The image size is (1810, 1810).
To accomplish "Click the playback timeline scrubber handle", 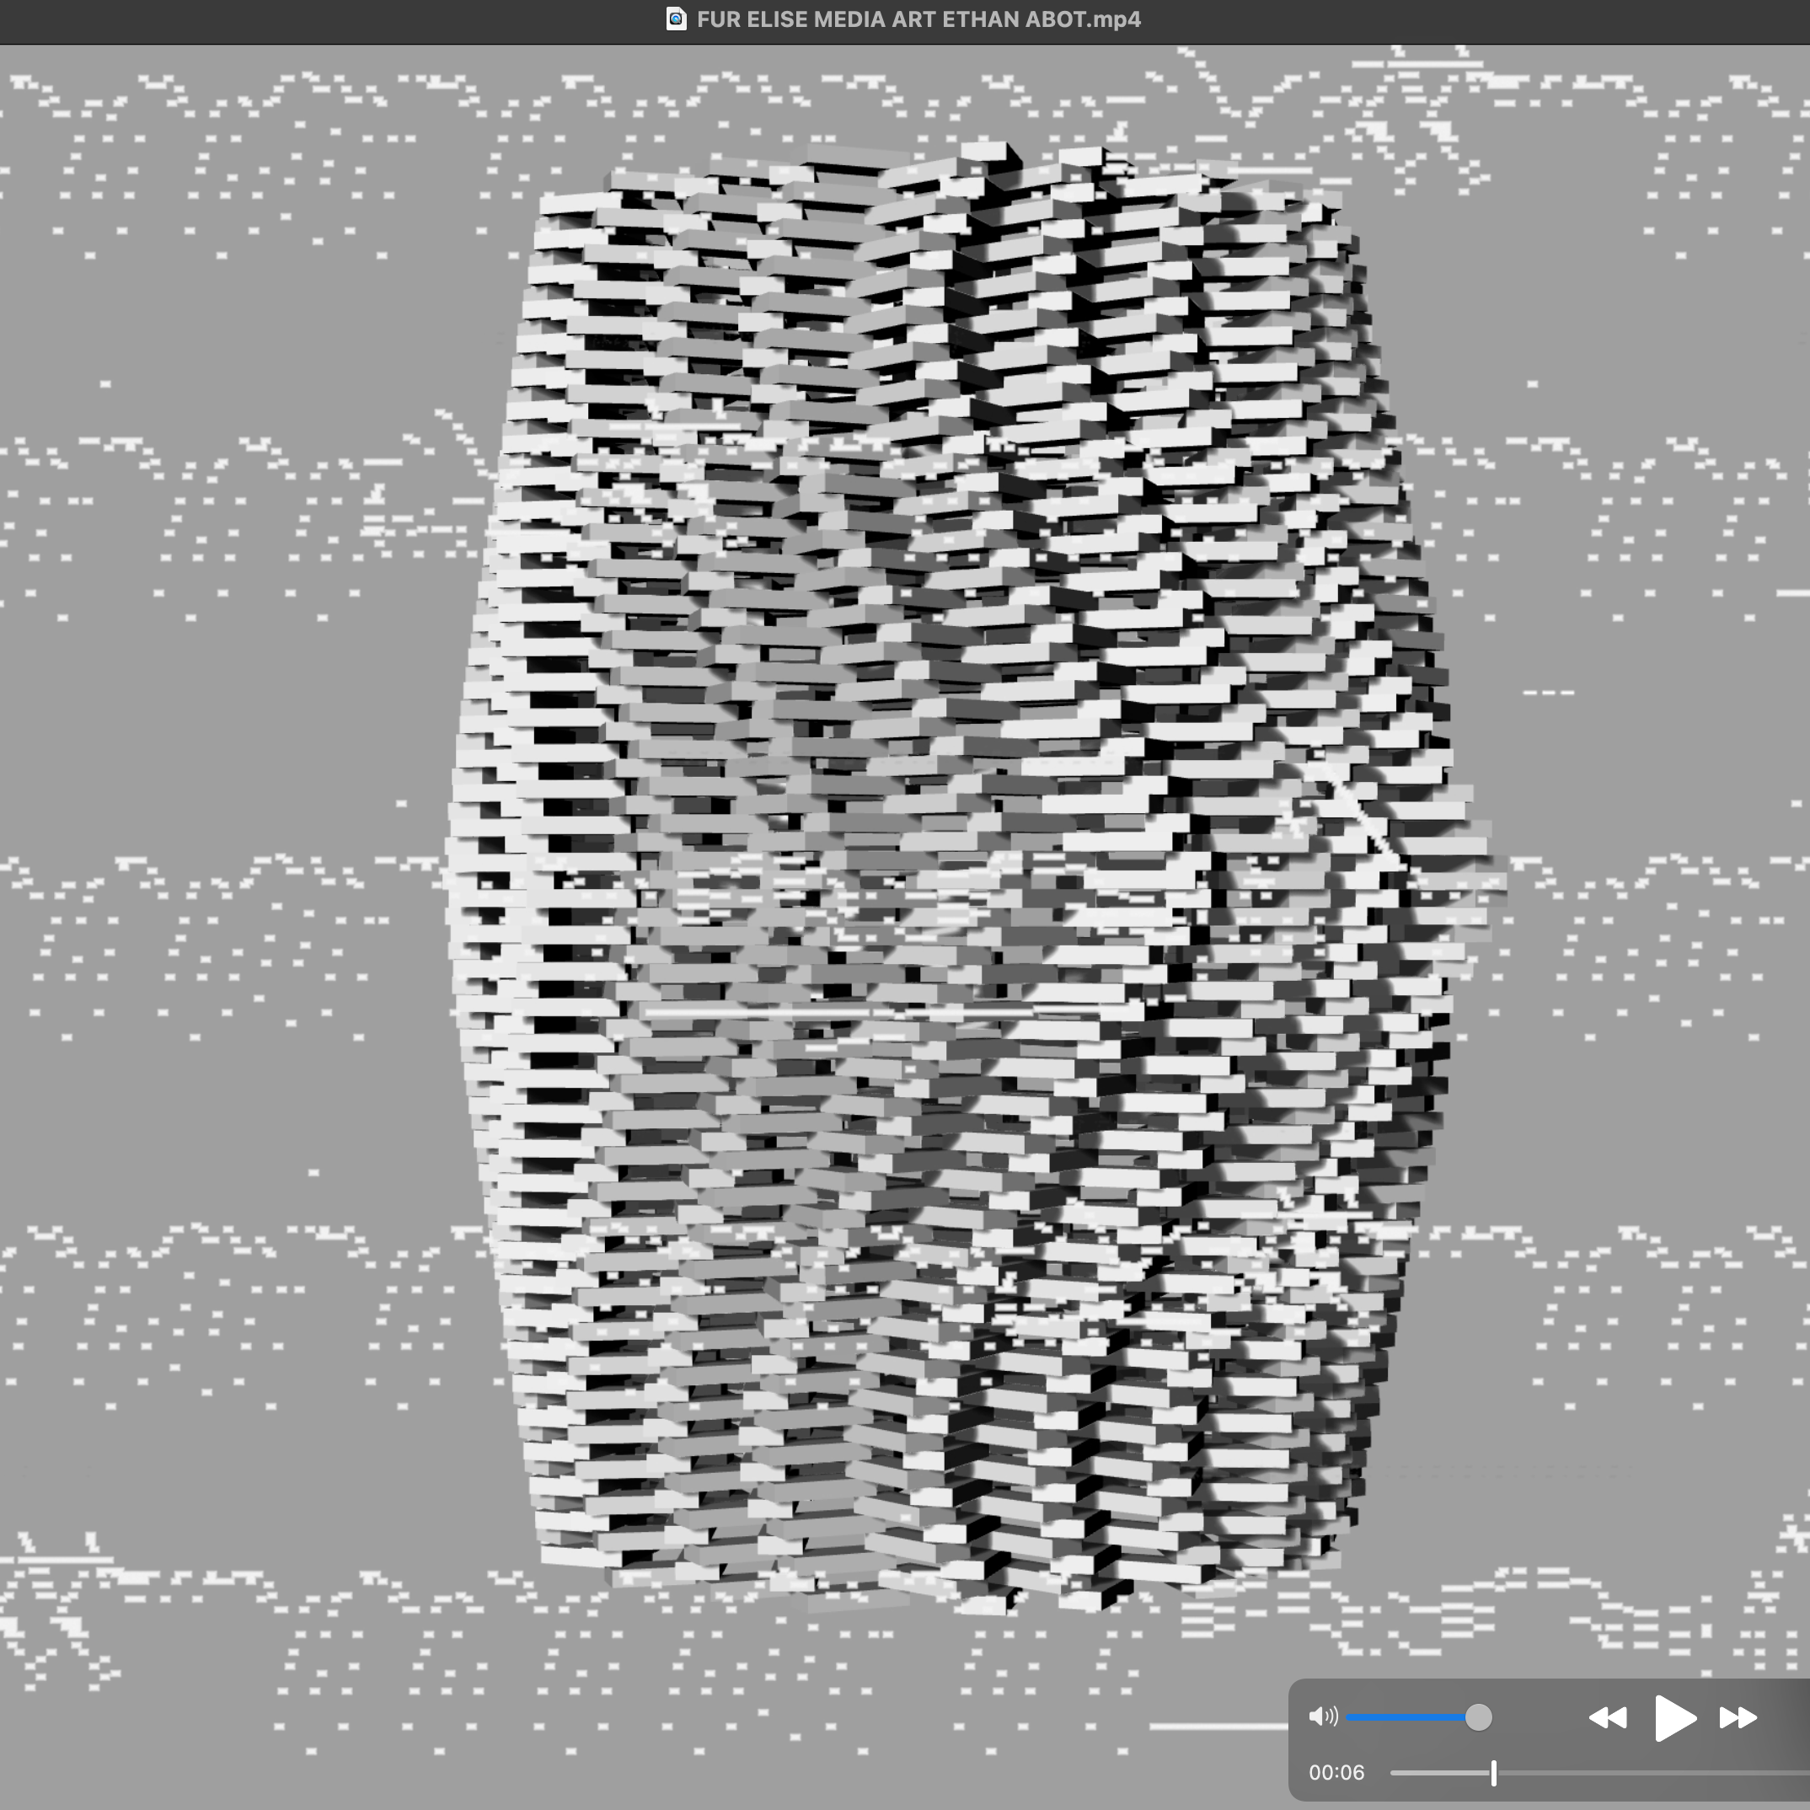I will click(1493, 1773).
